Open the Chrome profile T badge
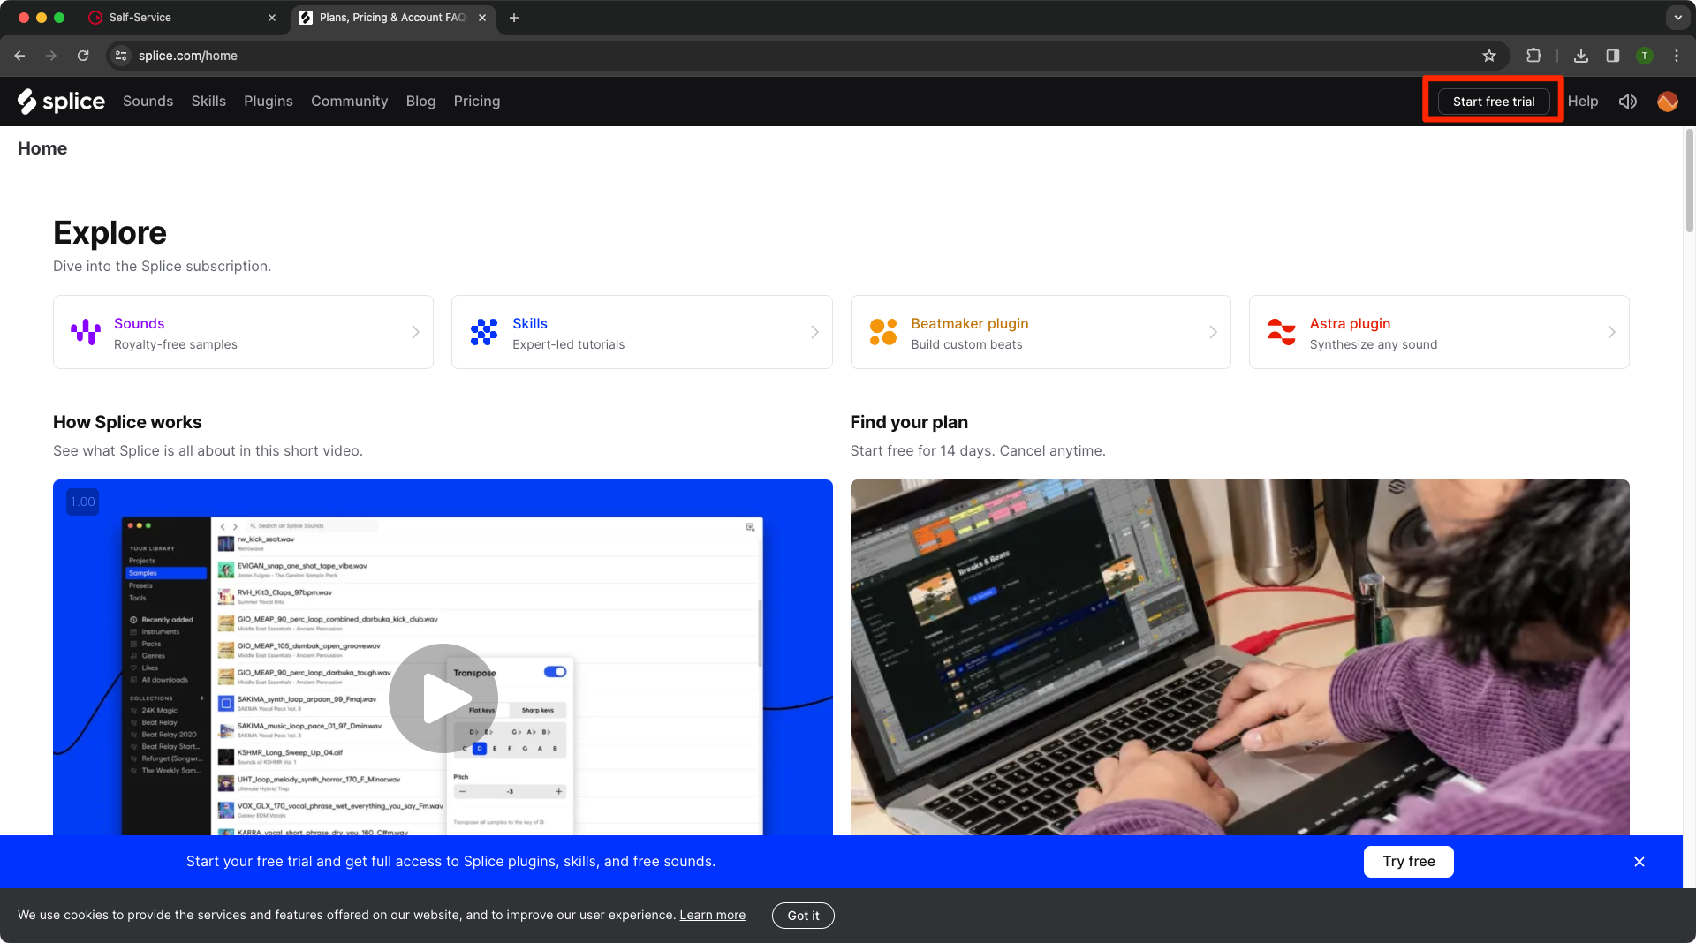Screen dimensions: 1696x943 (x=1645, y=56)
